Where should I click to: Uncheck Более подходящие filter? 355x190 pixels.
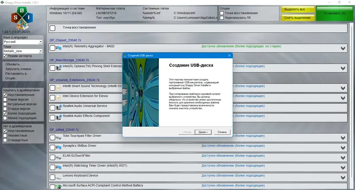click(5, 114)
